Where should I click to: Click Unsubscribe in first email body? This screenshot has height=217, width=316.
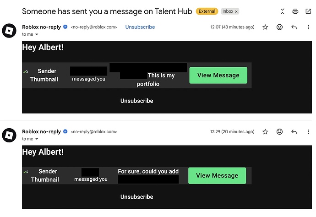coord(136,101)
